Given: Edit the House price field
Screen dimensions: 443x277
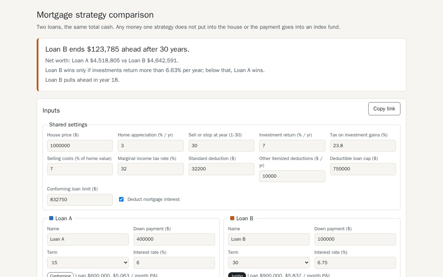Looking at the screenshot, I should (80, 146).
